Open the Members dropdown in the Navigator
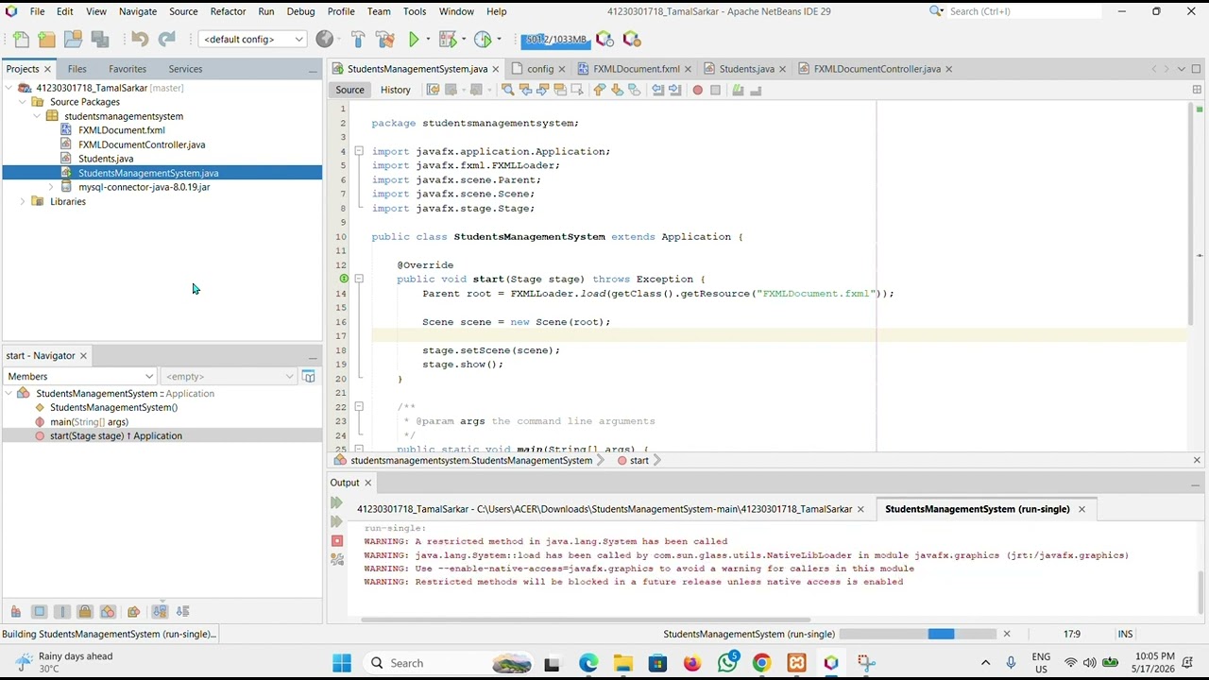Viewport: 1209px width, 680px height. (x=80, y=377)
